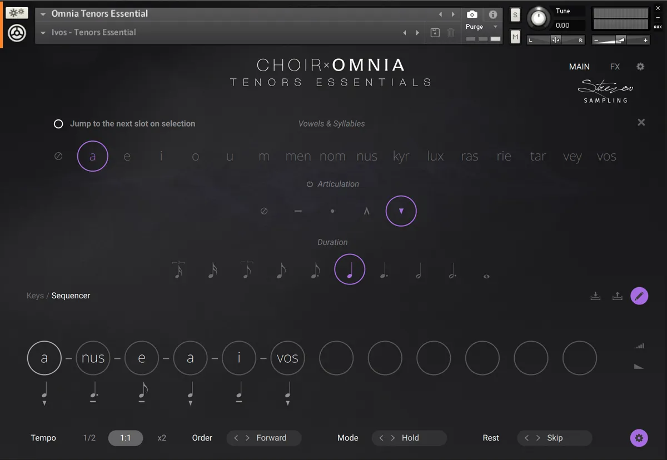Select the syllable 'lux'
667x460 pixels.
coord(435,157)
